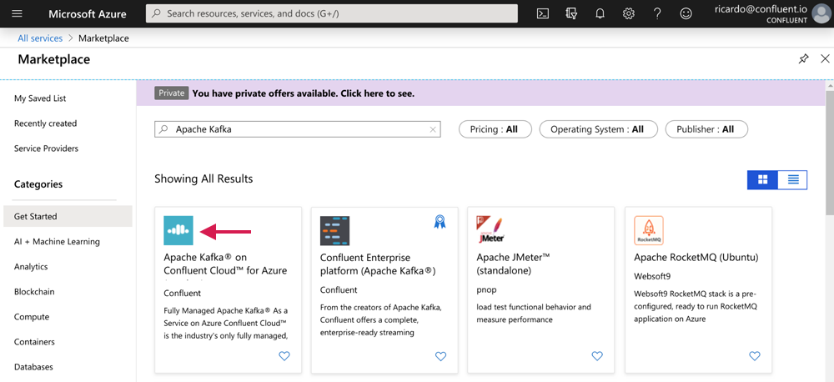
Task: Open the Publisher : All filter
Action: point(706,129)
